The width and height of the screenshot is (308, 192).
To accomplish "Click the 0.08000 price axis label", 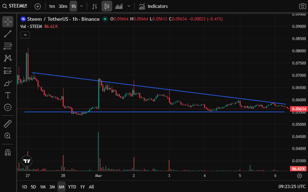I will 299,51.
